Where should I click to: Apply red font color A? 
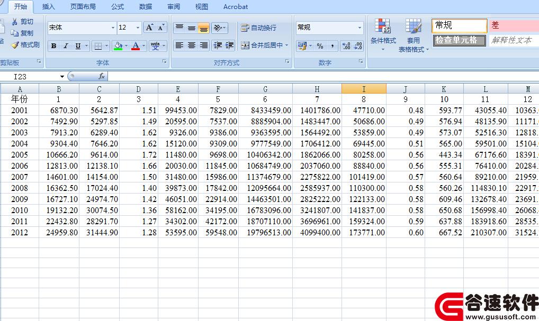136,45
